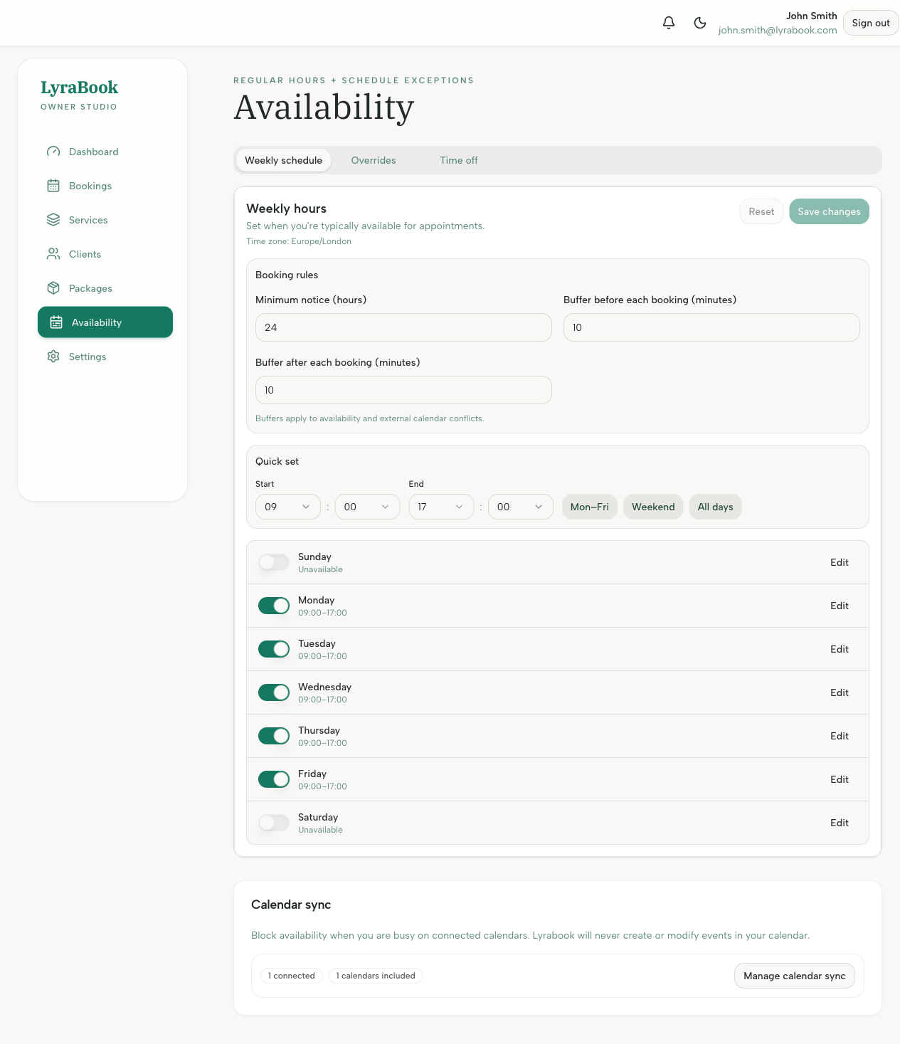Open Manage calendar sync

(x=794, y=976)
